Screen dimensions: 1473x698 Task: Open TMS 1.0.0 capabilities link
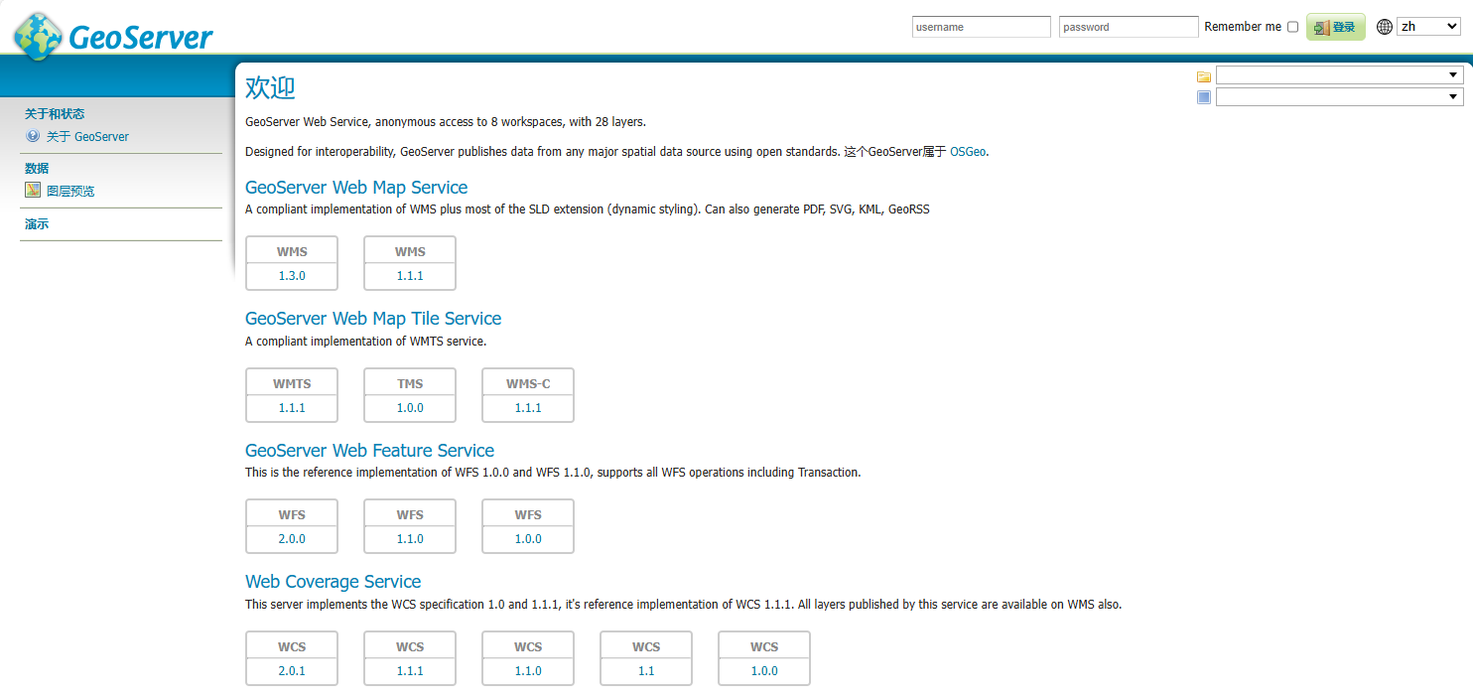point(410,407)
